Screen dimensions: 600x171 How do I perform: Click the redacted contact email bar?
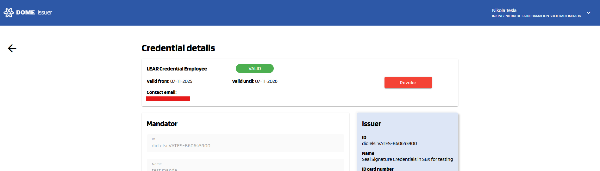point(168,99)
